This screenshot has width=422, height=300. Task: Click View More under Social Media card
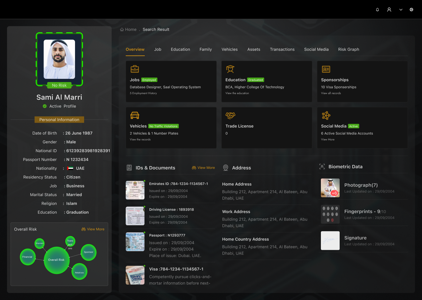(x=328, y=140)
